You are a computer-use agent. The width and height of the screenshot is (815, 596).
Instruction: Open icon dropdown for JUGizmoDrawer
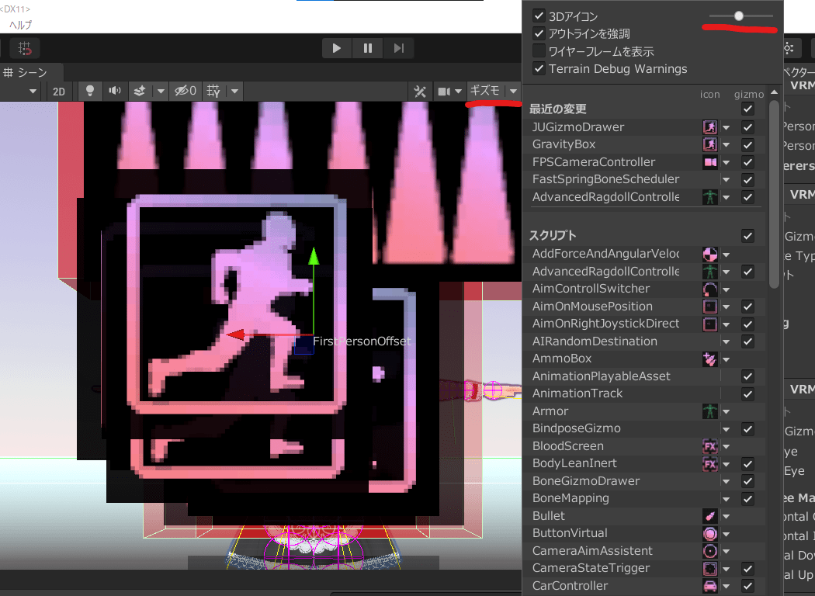pos(727,127)
